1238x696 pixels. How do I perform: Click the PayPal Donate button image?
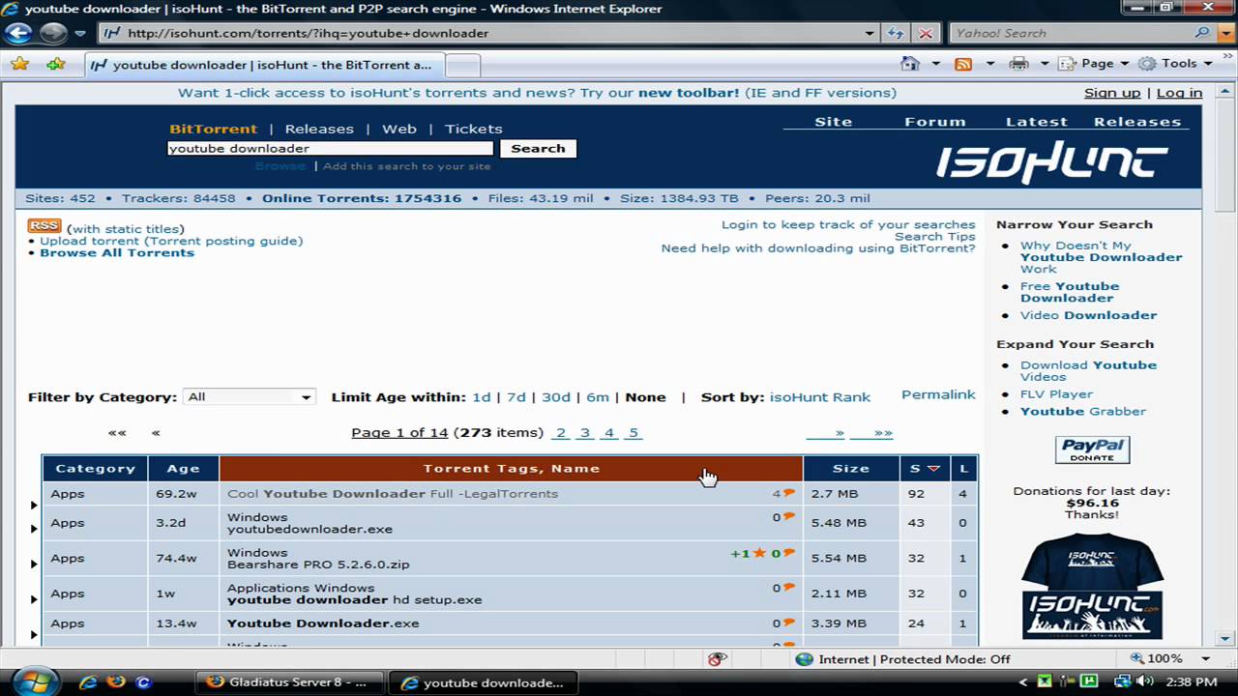click(1092, 449)
